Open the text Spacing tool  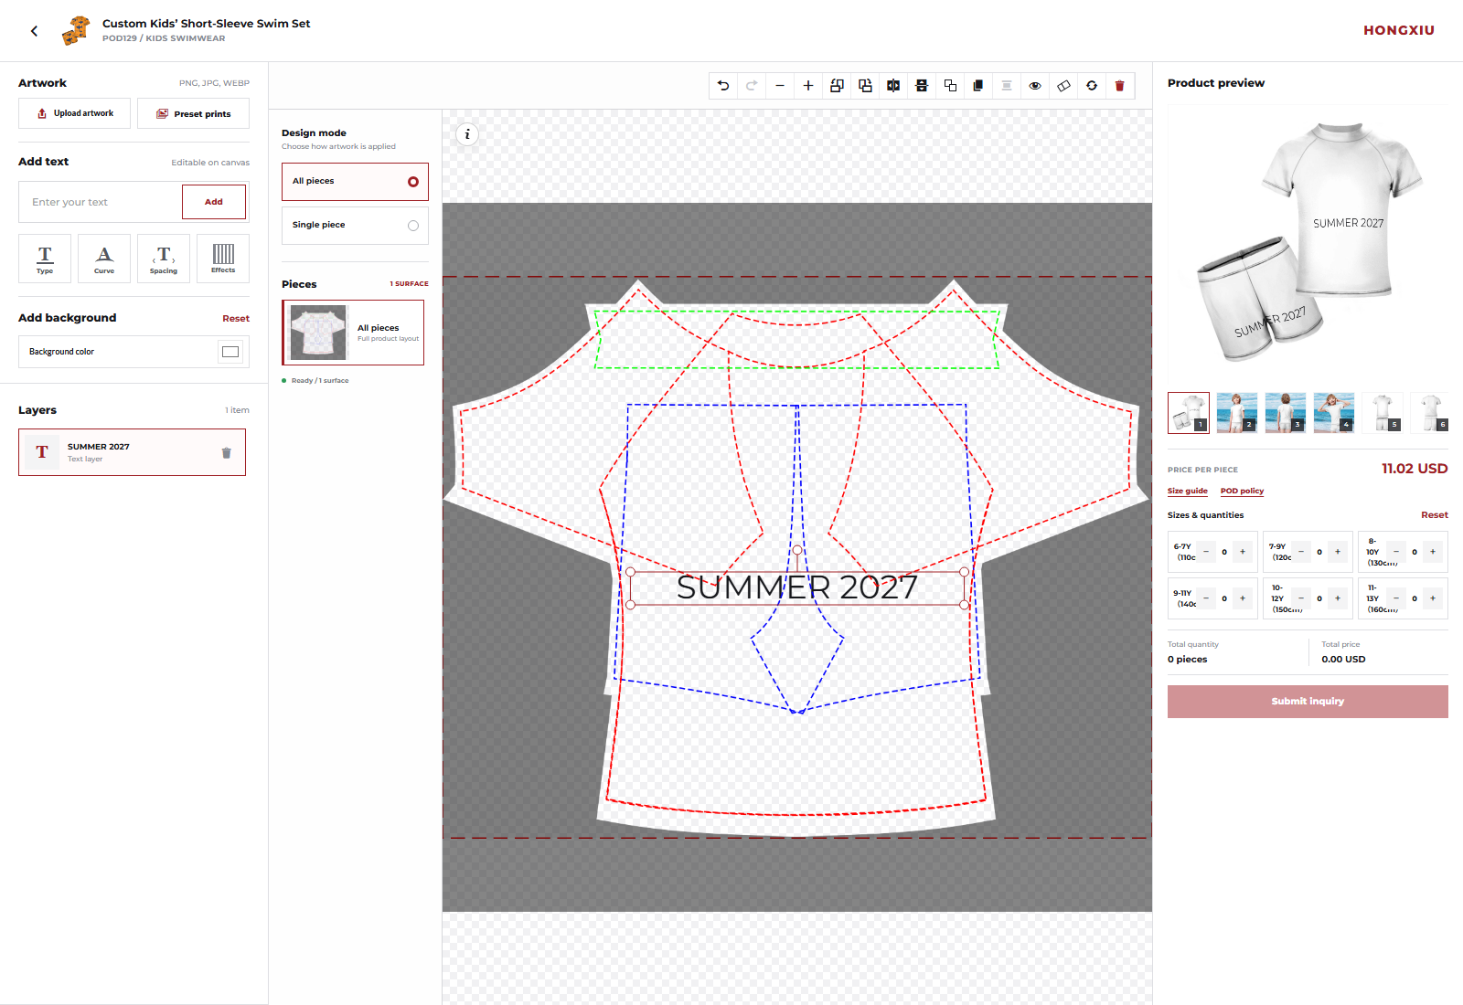[x=164, y=259]
